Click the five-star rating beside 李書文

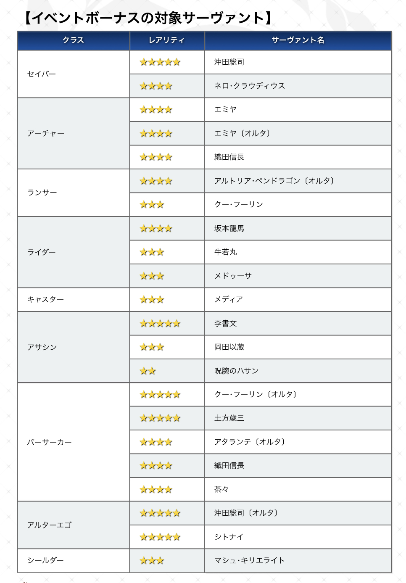coord(160,323)
